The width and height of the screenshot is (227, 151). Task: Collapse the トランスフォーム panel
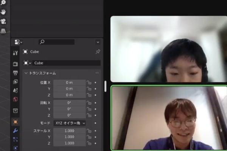(26, 73)
